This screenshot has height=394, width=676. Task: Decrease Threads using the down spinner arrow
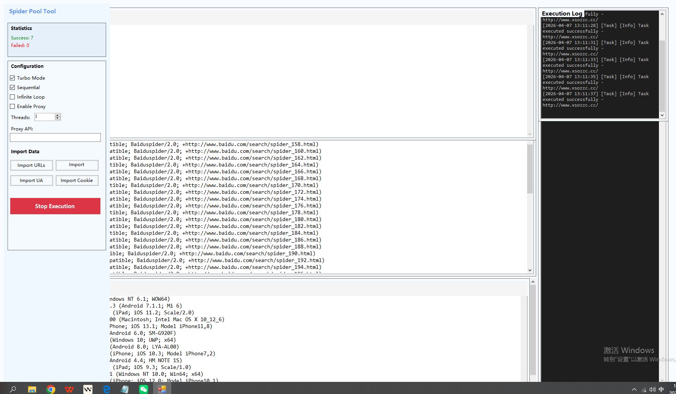click(x=58, y=118)
